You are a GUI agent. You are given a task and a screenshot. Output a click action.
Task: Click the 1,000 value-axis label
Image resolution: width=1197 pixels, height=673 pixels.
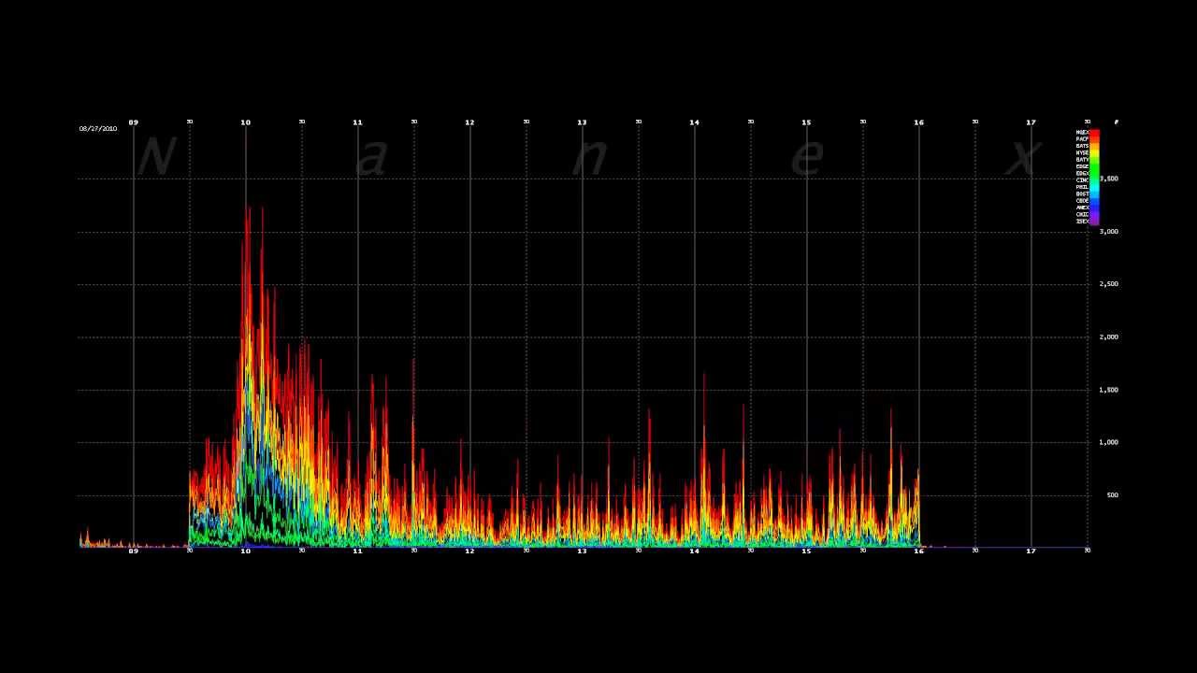click(x=1109, y=442)
